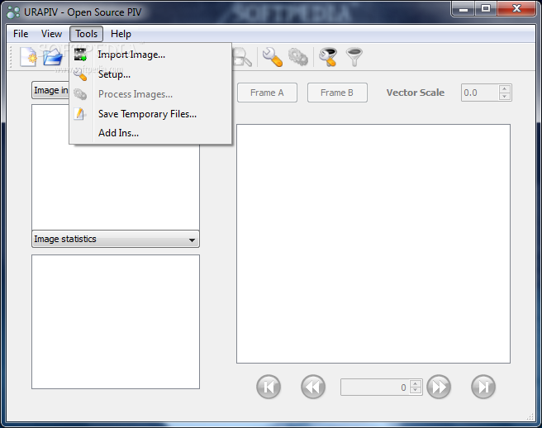Image resolution: width=542 pixels, height=428 pixels.
Task: Close the Tools menu via its header
Action: click(x=87, y=34)
